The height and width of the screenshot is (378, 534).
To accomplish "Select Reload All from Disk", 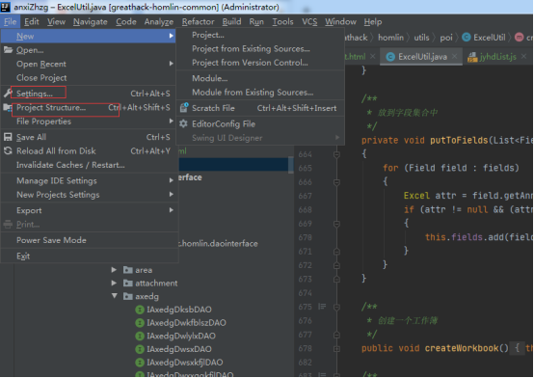I will click(x=89, y=151).
